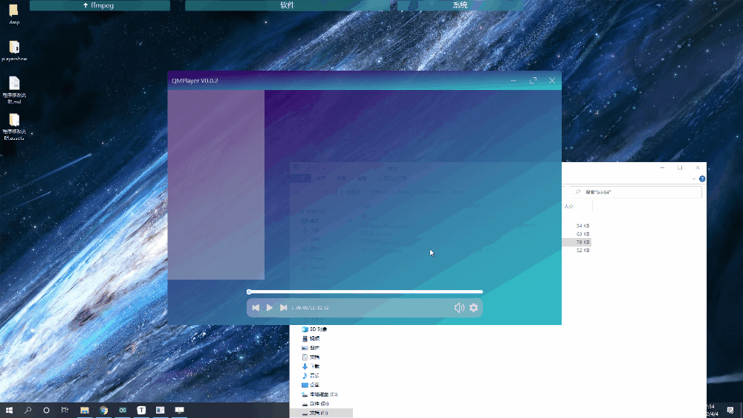Mute audio with the speaker icon
The width and height of the screenshot is (743, 418).
click(x=459, y=308)
